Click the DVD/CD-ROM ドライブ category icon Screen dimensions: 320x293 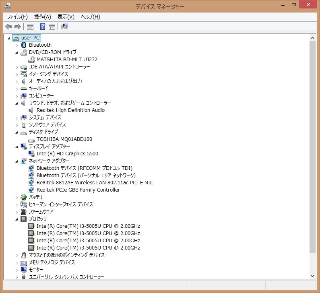pyautogui.click(x=24, y=52)
